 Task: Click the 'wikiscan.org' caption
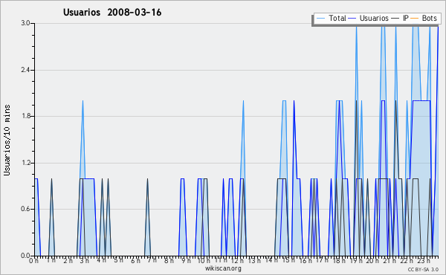[223, 268]
